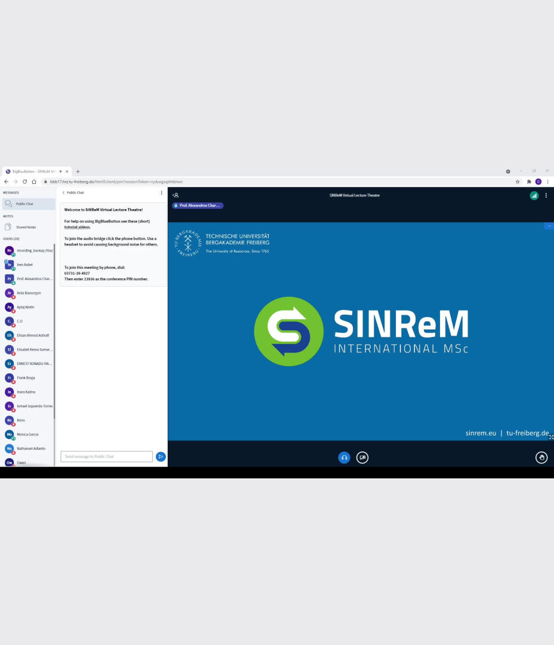The height and width of the screenshot is (645, 554).
Task: Mute the tab using its audio icon
Action: [60, 171]
